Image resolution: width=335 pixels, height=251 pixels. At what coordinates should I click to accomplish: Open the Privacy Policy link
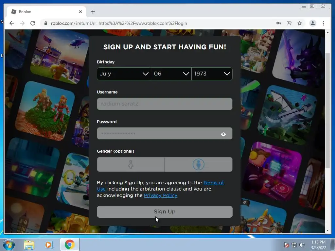click(x=160, y=195)
